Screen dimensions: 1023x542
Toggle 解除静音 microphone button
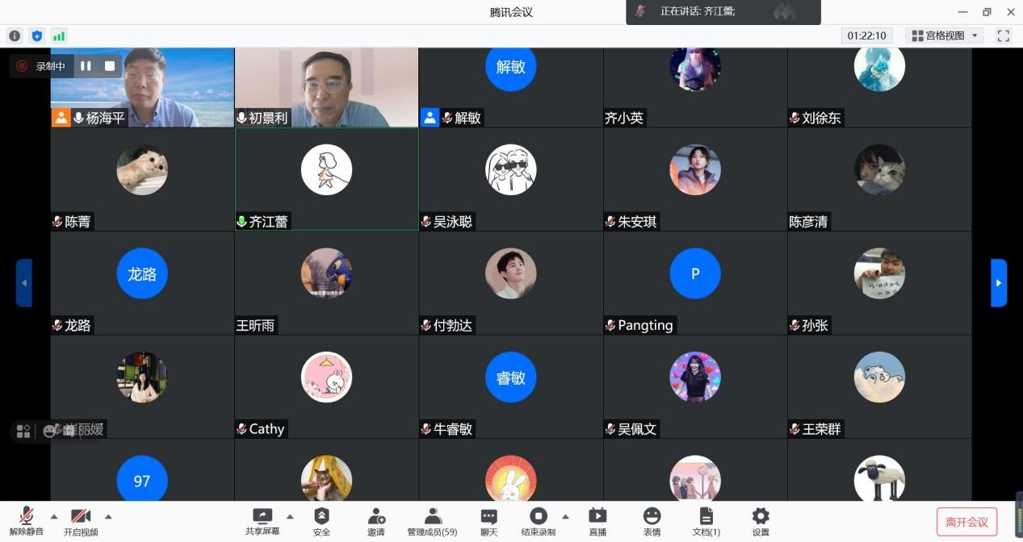pos(27,521)
